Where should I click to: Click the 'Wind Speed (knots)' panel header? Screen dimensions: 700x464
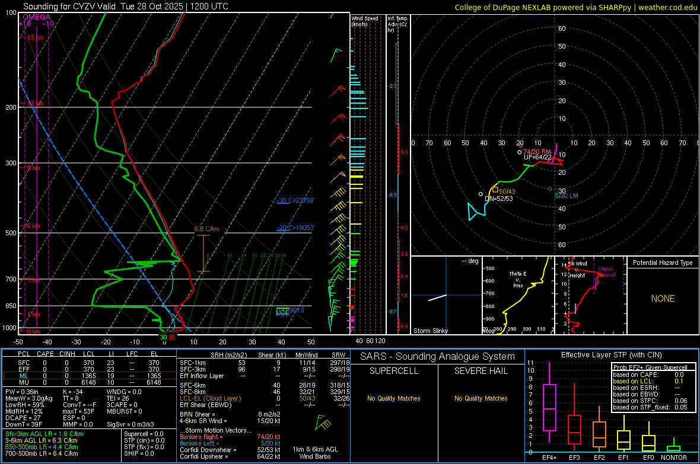tap(365, 21)
